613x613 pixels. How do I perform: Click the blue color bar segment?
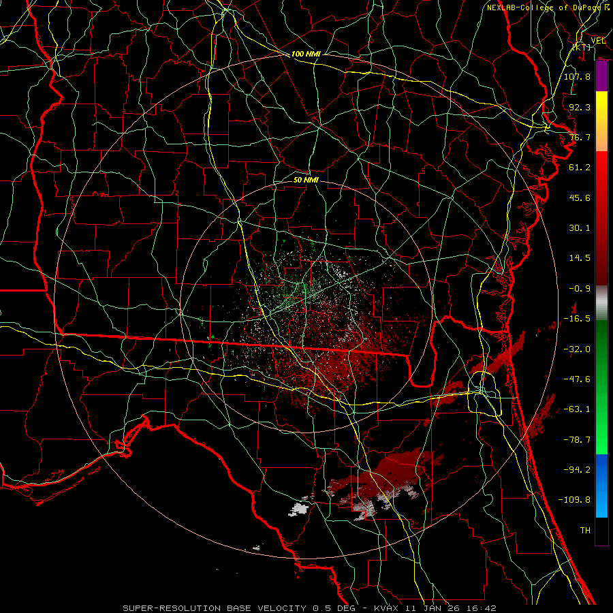601,485
